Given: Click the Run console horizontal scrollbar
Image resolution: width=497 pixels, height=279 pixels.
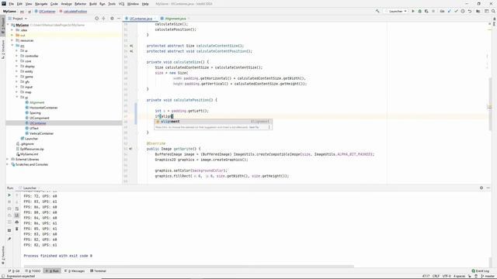Looking at the screenshot, I should pyautogui.click(x=189, y=267).
